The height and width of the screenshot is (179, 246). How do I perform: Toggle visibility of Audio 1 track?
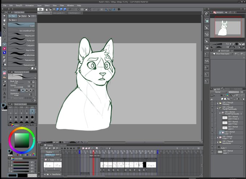(212, 147)
